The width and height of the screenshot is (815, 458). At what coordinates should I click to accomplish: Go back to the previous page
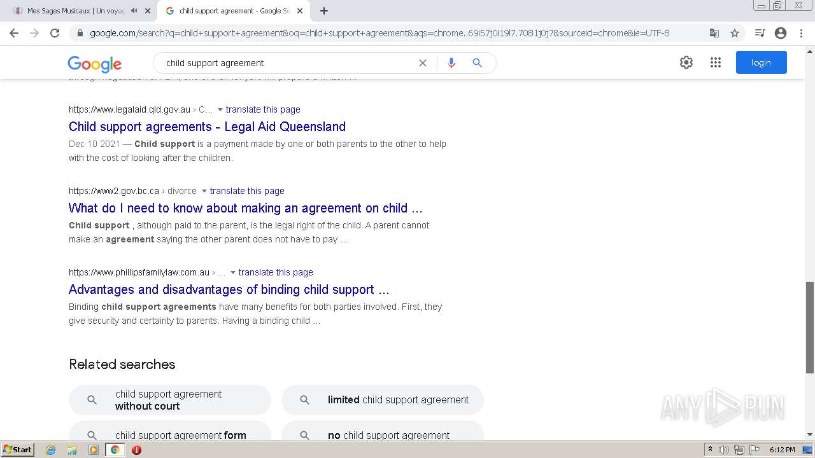pos(14,33)
